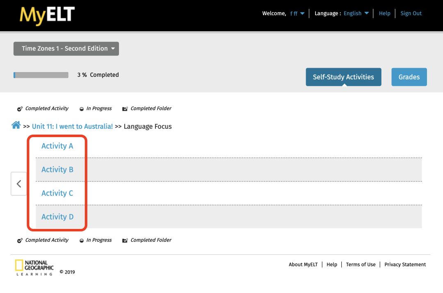
Task: Expand the user menu f ff
Action: pyautogui.click(x=297, y=14)
